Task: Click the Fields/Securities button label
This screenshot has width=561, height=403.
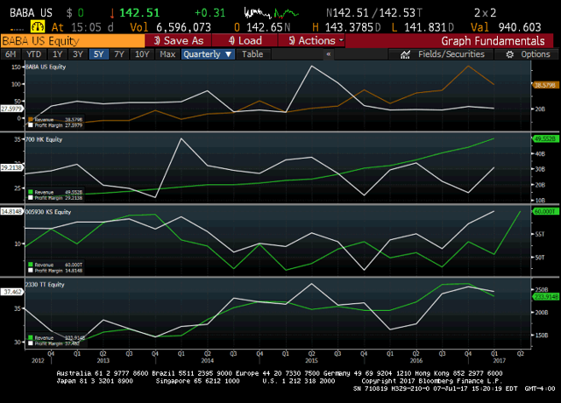Action: (x=451, y=54)
